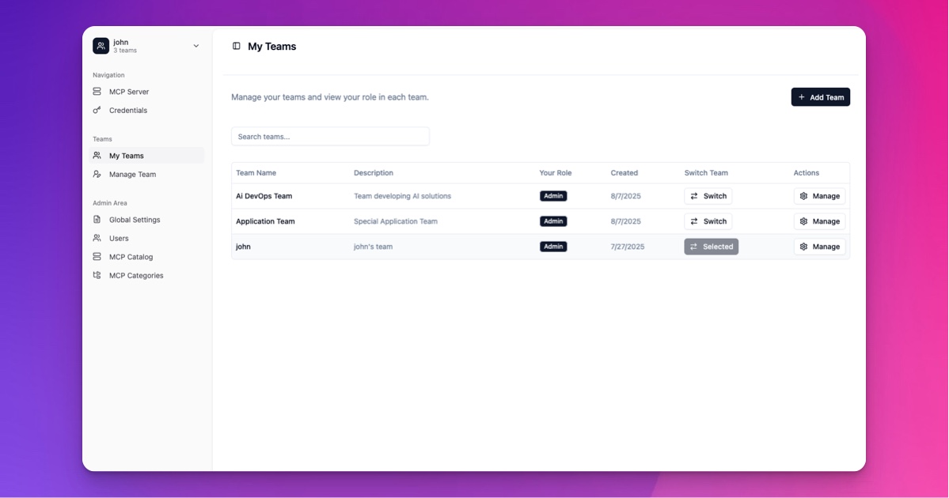Manage the john team

point(819,247)
